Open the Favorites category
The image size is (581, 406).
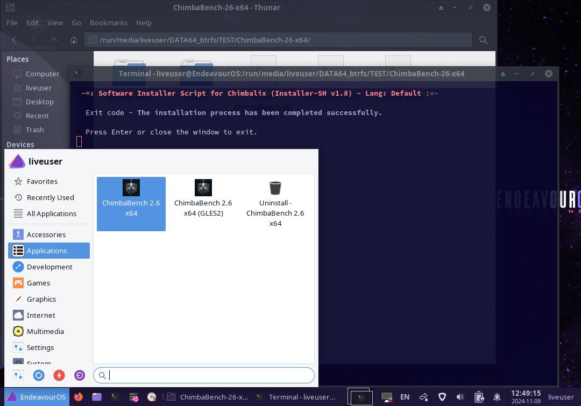(49, 181)
